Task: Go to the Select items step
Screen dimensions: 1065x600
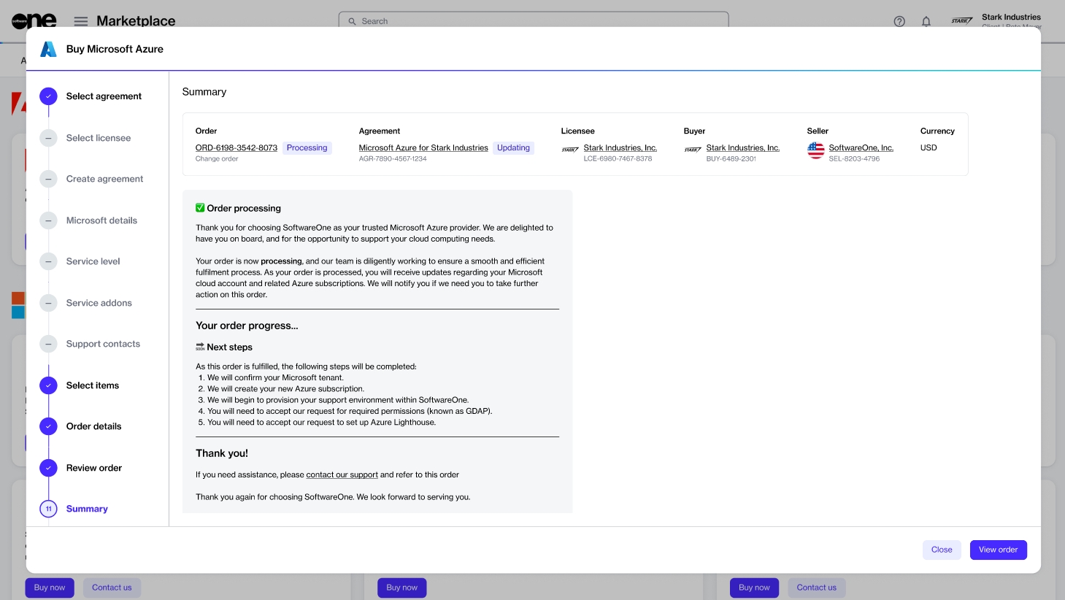Action: [x=92, y=385]
